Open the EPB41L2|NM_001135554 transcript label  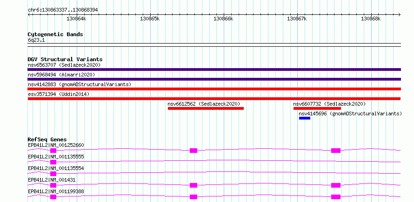[x=56, y=168]
